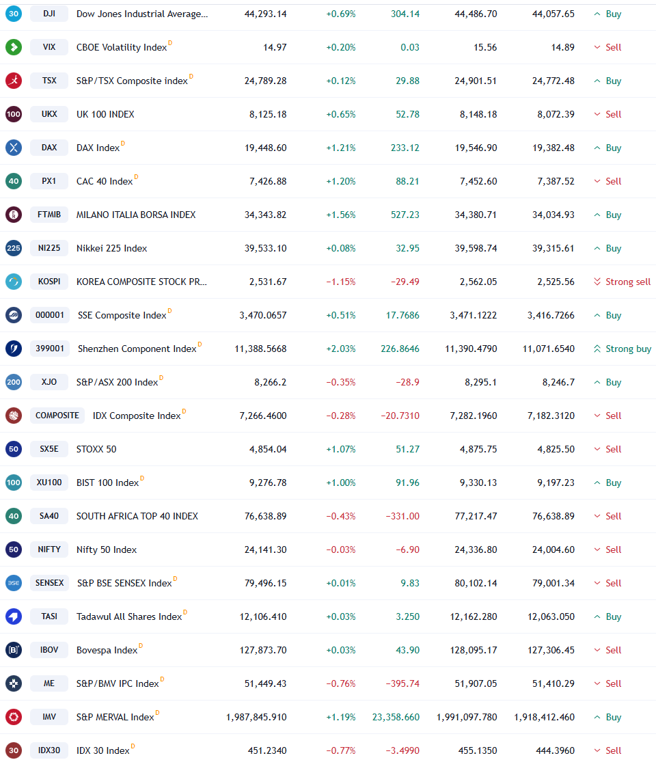Click value 1,987,845.910 in IMV row
The image size is (656, 760).
pos(256,717)
